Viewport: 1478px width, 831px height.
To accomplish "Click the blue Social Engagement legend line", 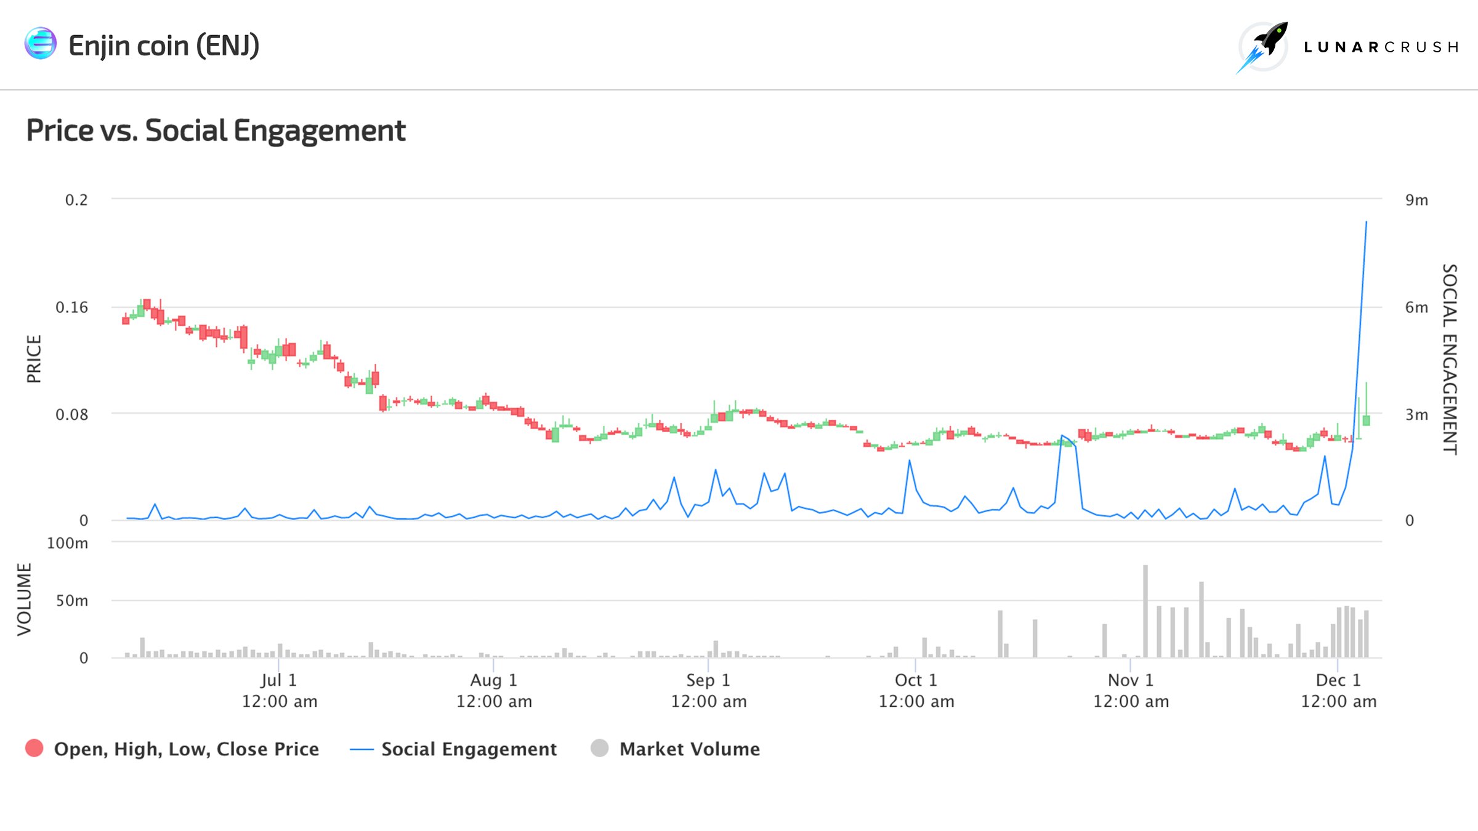I will point(361,749).
